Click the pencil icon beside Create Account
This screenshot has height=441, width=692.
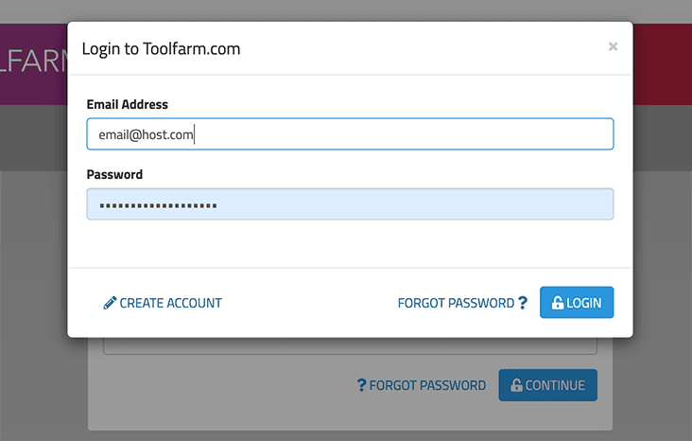(110, 303)
